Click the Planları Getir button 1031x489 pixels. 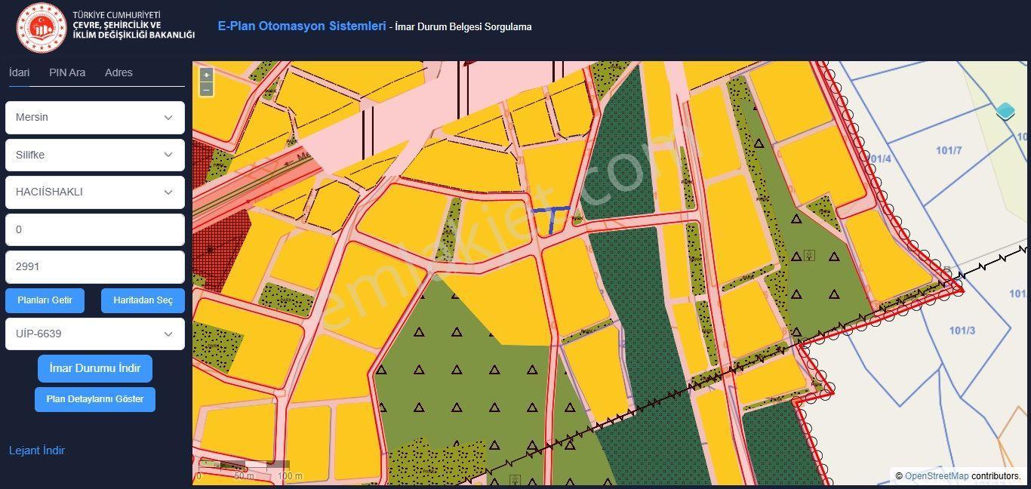[45, 300]
